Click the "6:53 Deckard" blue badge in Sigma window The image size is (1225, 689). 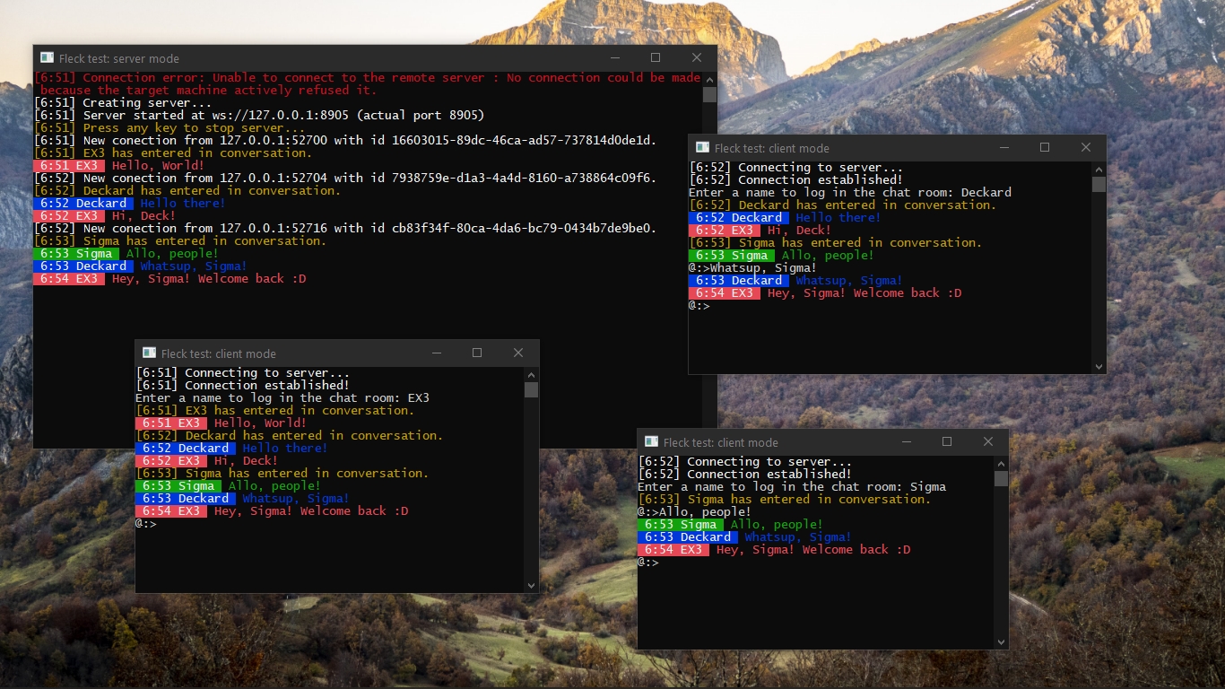688,537
